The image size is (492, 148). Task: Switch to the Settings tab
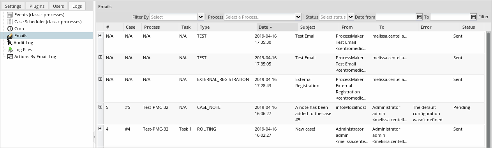pyautogui.click(x=13, y=6)
